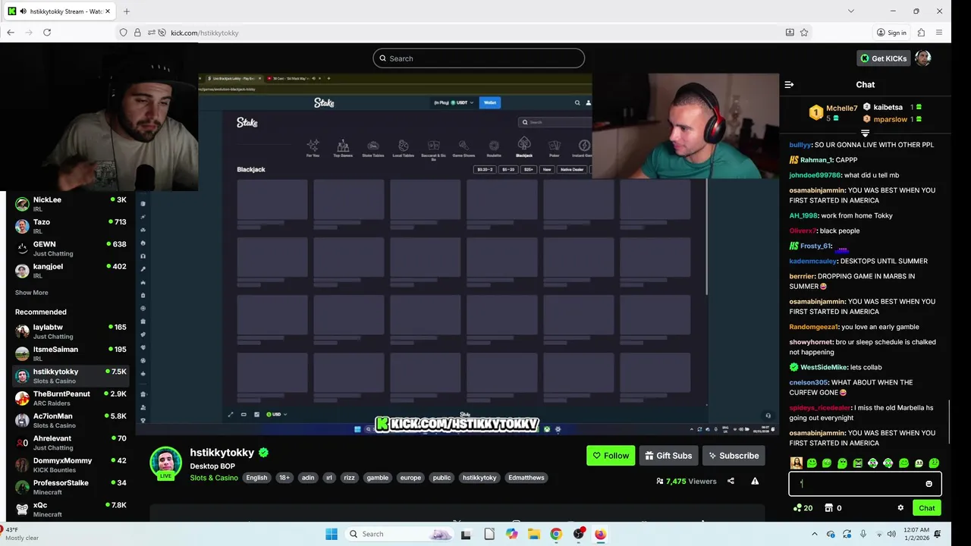Select the English tag
Screen dimensions: 971x546
256,478
